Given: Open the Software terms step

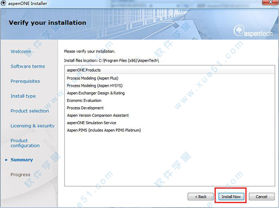Looking at the screenshot, I should pos(27,66).
